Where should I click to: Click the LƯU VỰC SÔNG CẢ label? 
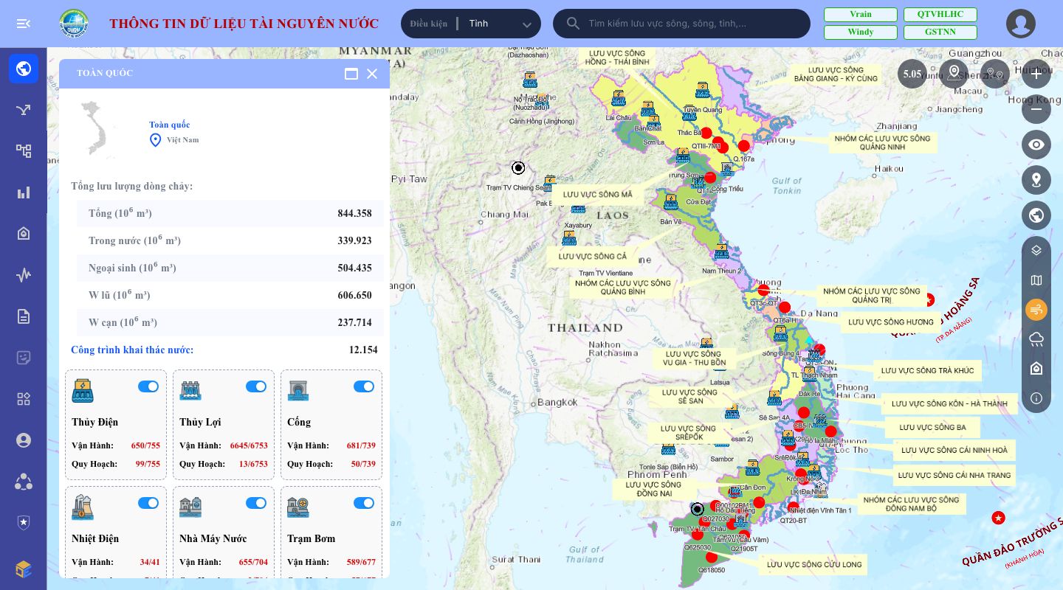pos(592,257)
